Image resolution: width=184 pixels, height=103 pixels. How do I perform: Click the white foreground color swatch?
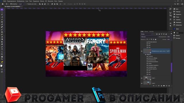pos(1,66)
